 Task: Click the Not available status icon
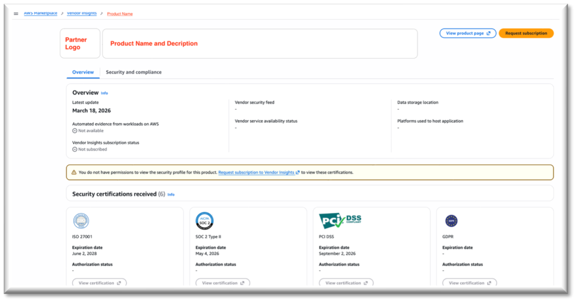75,131
